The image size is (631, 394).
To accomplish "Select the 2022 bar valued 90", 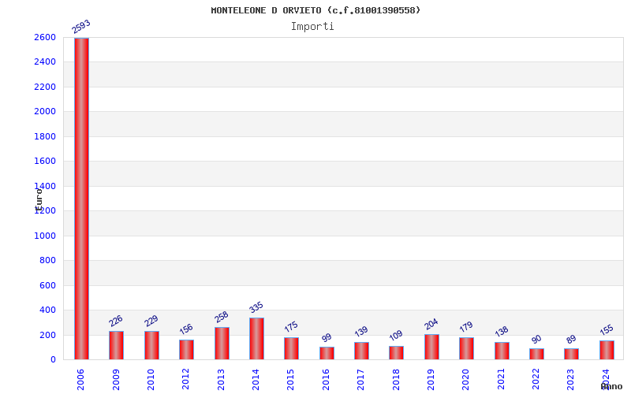I will click(536, 354).
